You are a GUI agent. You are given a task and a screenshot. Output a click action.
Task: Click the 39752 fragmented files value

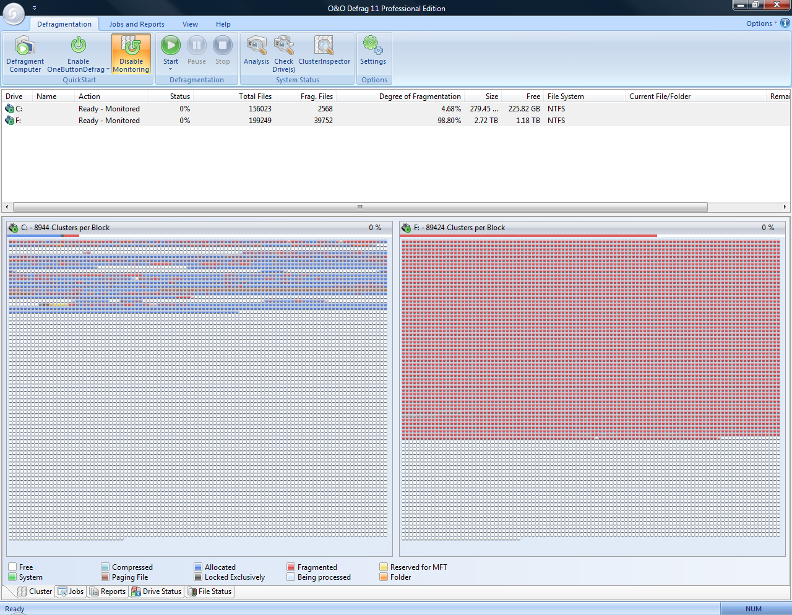323,121
